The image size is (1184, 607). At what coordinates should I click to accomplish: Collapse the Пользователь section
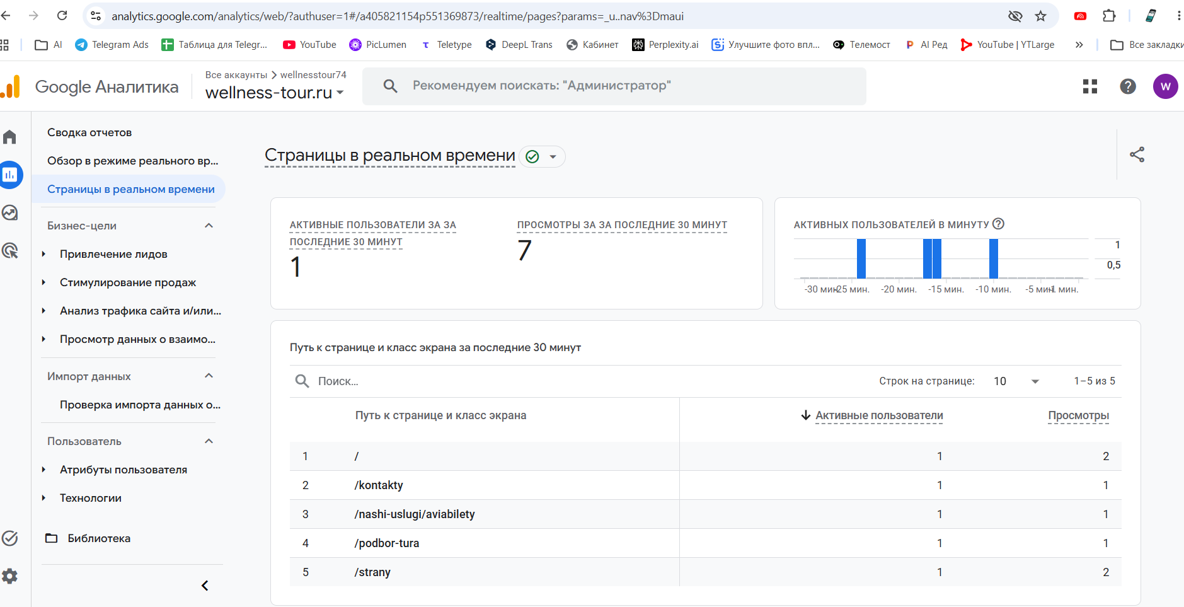(x=209, y=441)
